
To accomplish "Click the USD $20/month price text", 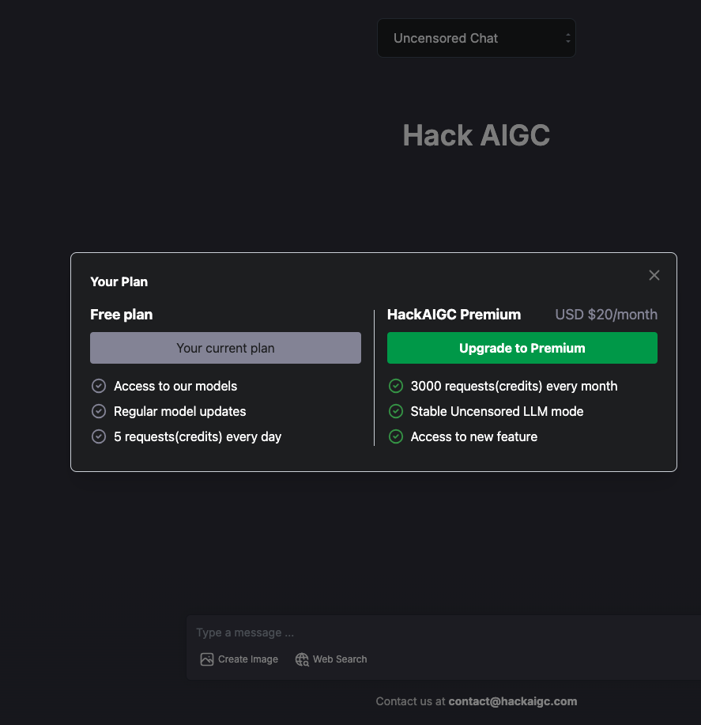I will pos(606,315).
